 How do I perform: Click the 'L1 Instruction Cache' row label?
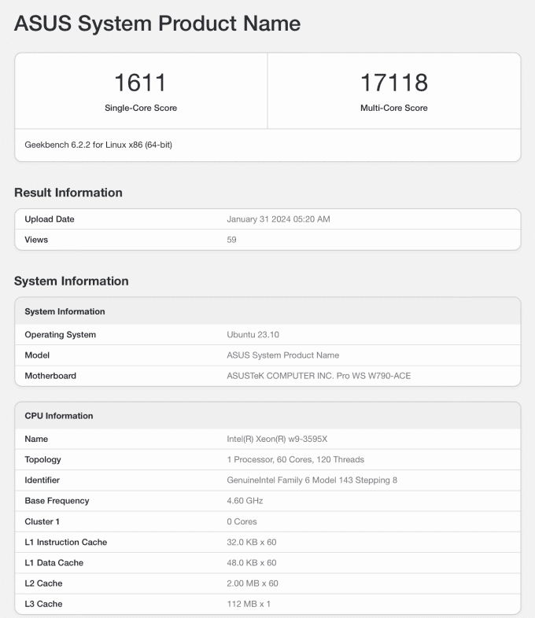tap(66, 542)
